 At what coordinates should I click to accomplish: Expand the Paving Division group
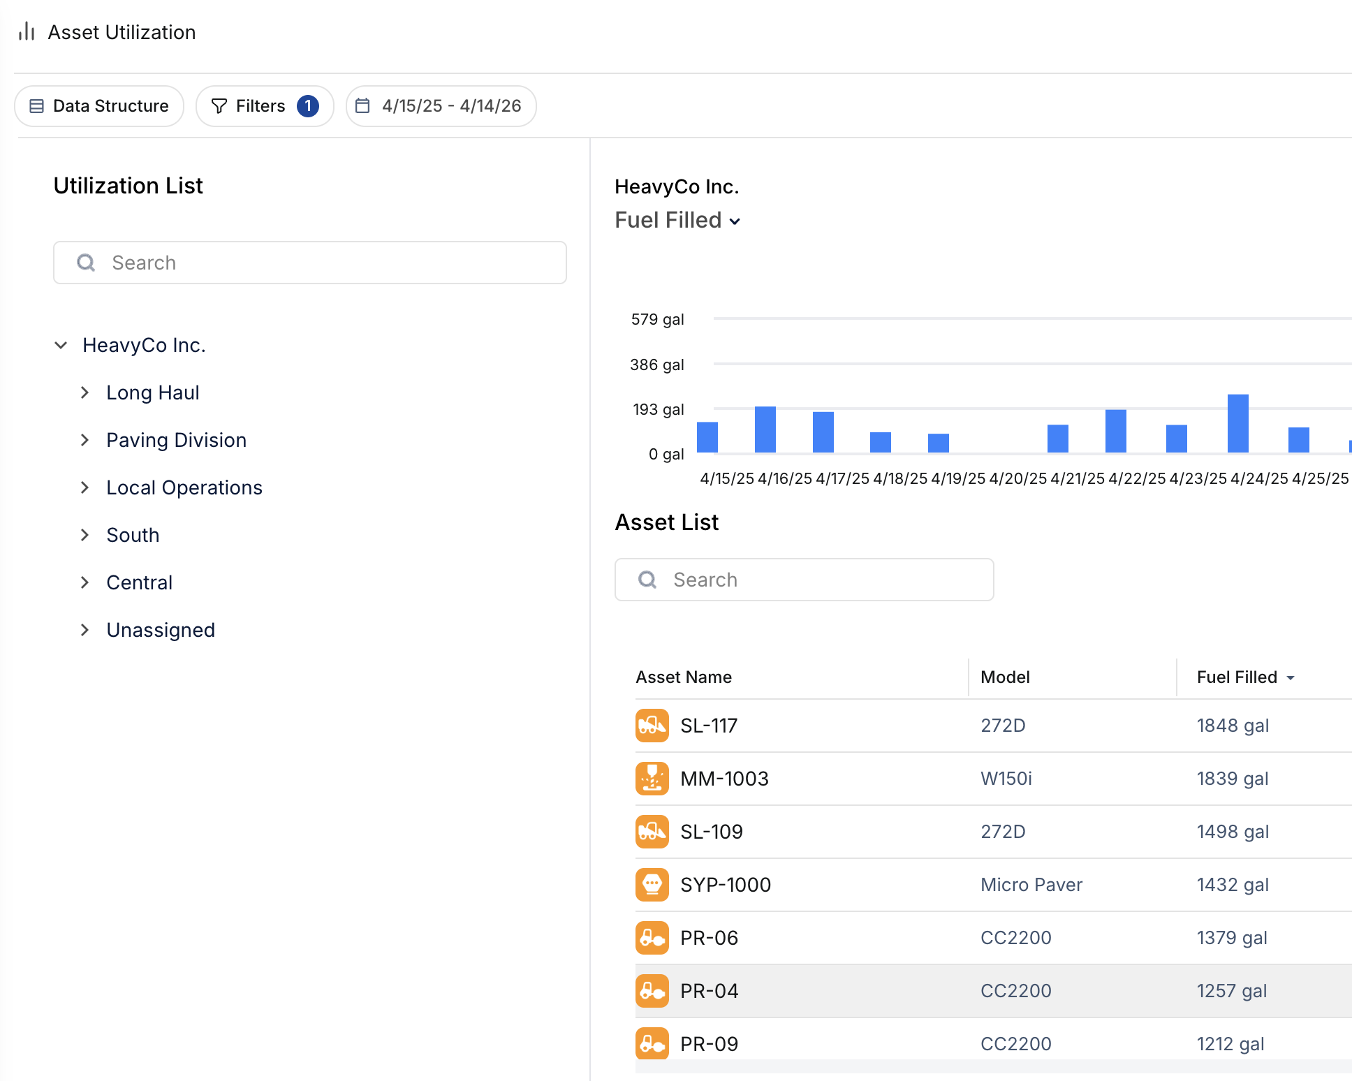84,440
